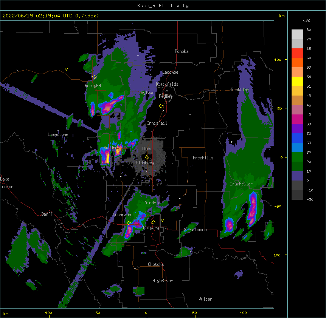Click the HighRiver label

pos(163,281)
